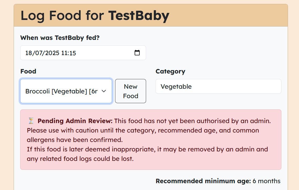Click the New Food button
Screen dimensions: 299x190
tap(130, 91)
